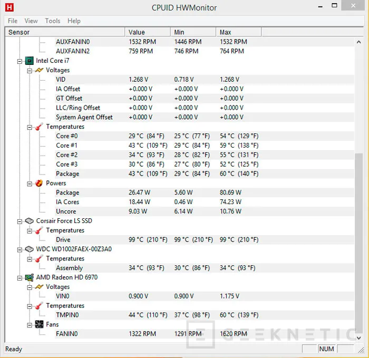Click the Value column header

click(x=148, y=32)
